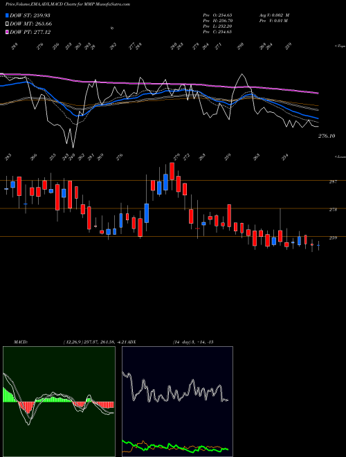Viewport: 346px width, 457px height.
Task: Click the '287' price axis label
Action: tap(333, 181)
